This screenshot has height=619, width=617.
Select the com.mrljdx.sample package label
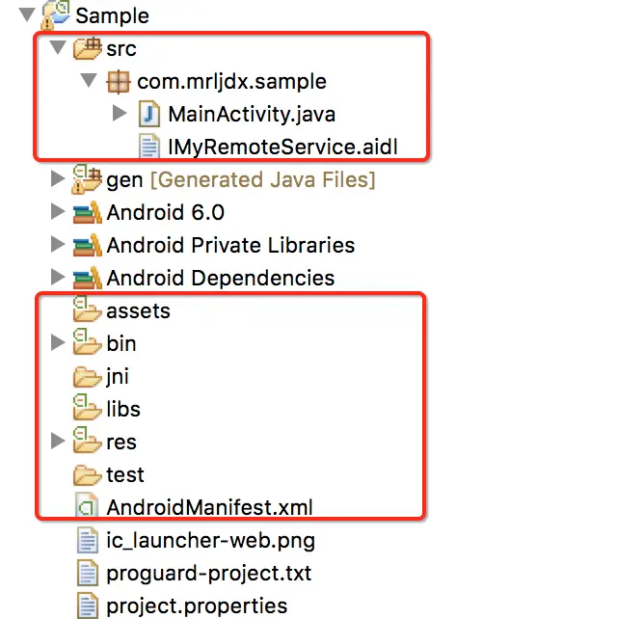pos(231,82)
